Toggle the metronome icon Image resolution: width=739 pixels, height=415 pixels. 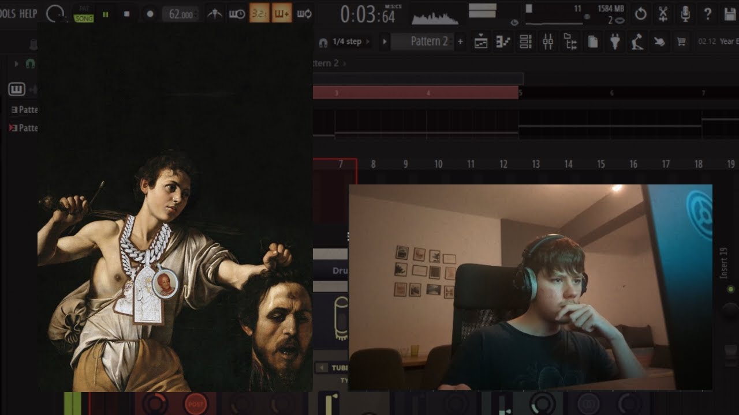[215, 14]
